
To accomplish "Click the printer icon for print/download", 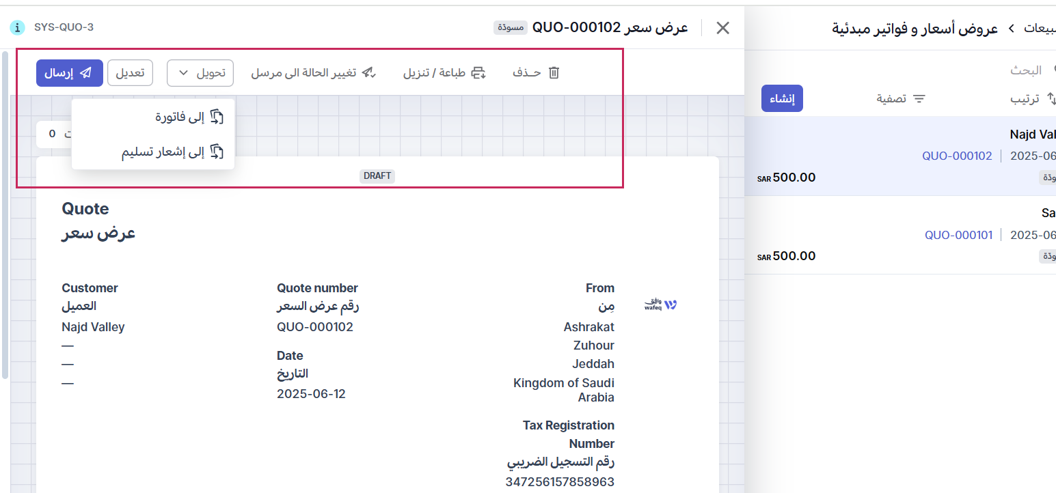I will (x=478, y=73).
